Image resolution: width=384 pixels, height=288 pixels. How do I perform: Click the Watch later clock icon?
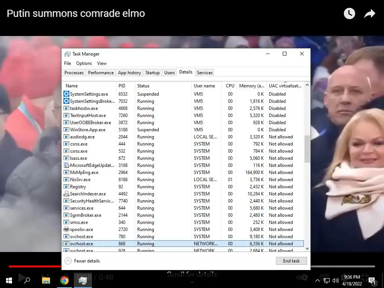coord(349,13)
